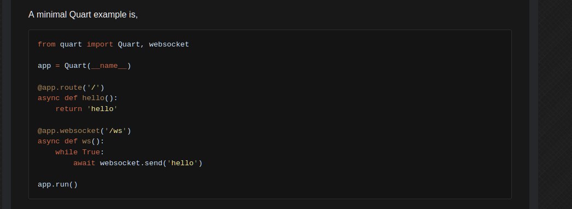572x209 pixels.
Task: Click the "import" keyword in first code line
Action: [x=100, y=44]
